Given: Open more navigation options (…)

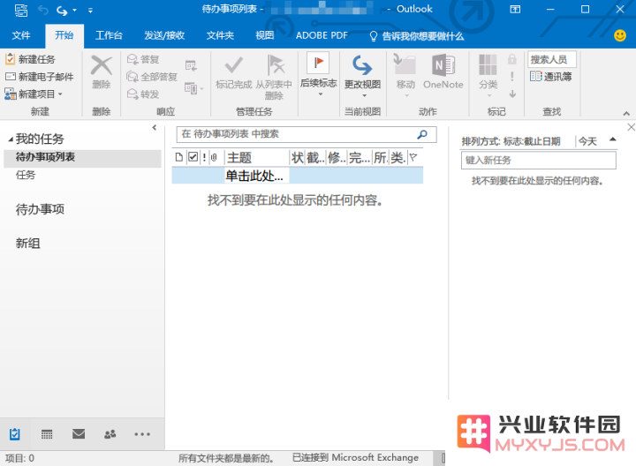Looking at the screenshot, I should click(142, 434).
